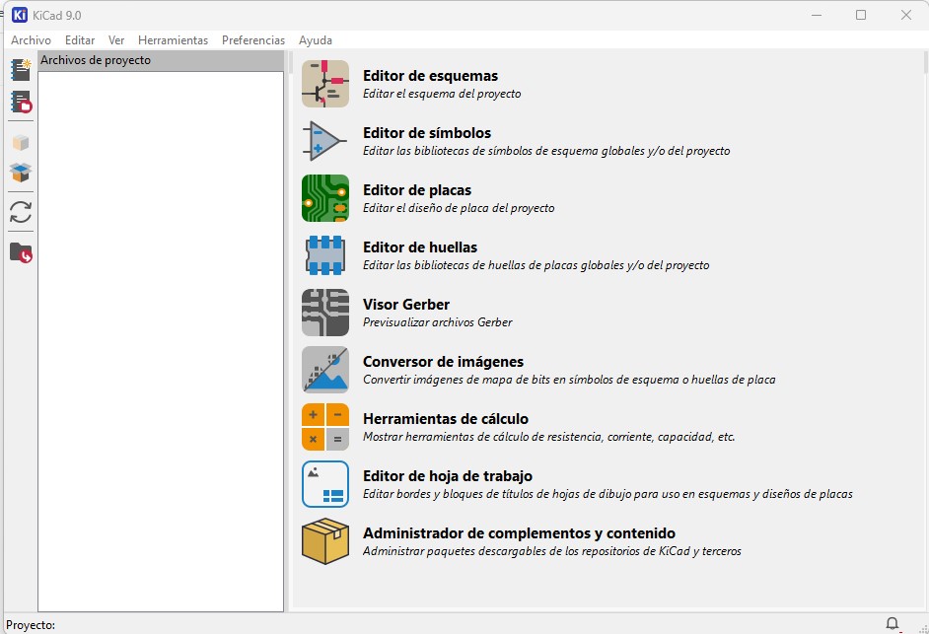Click the KiCad logo in title bar
This screenshot has width=929, height=634.
pyautogui.click(x=20, y=15)
